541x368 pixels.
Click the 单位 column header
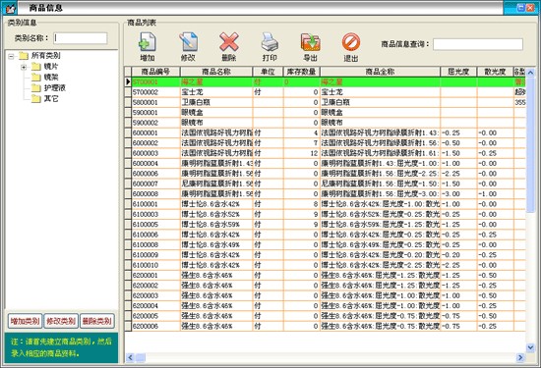[x=268, y=72]
